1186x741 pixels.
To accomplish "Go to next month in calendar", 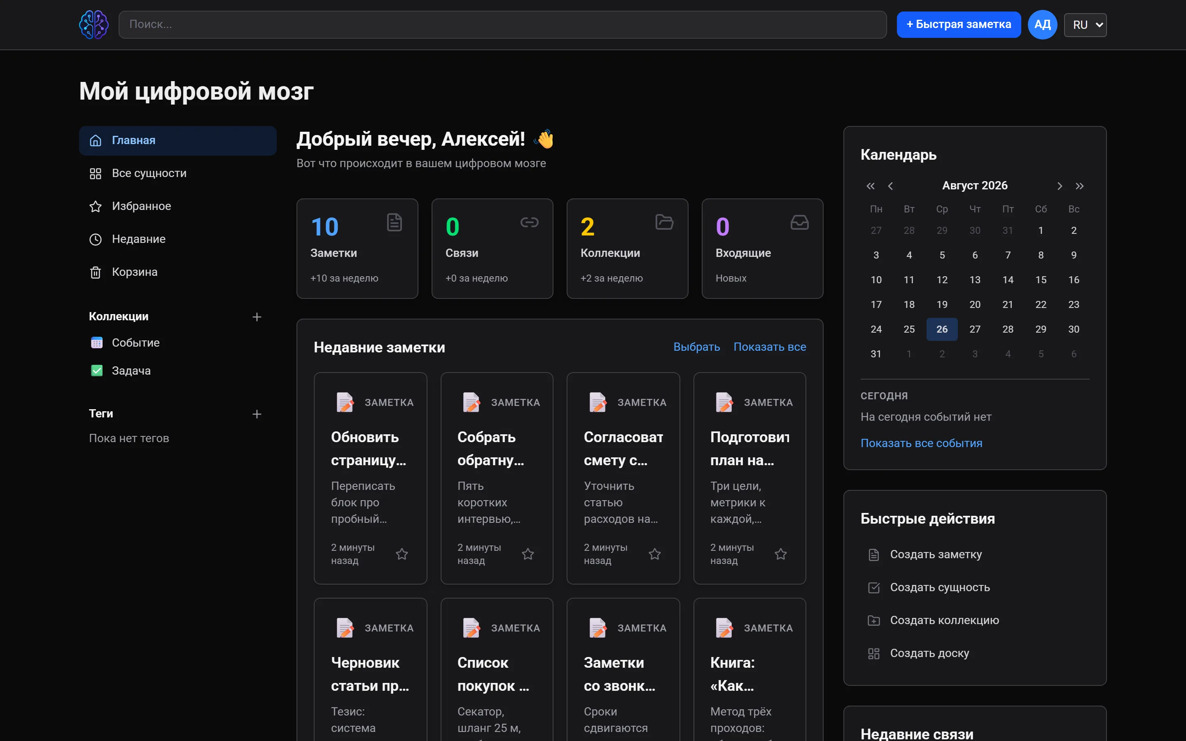I will (1060, 186).
